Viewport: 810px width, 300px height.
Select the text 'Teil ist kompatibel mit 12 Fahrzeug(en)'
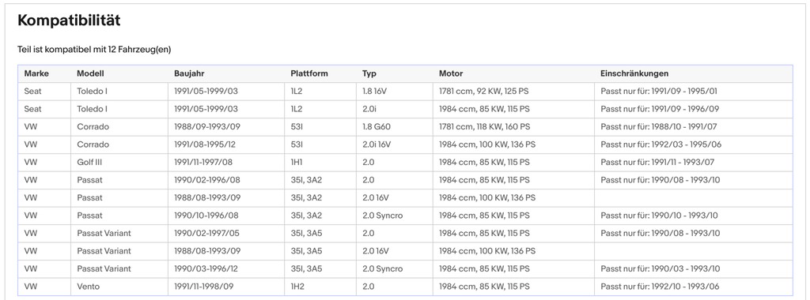[x=94, y=50]
